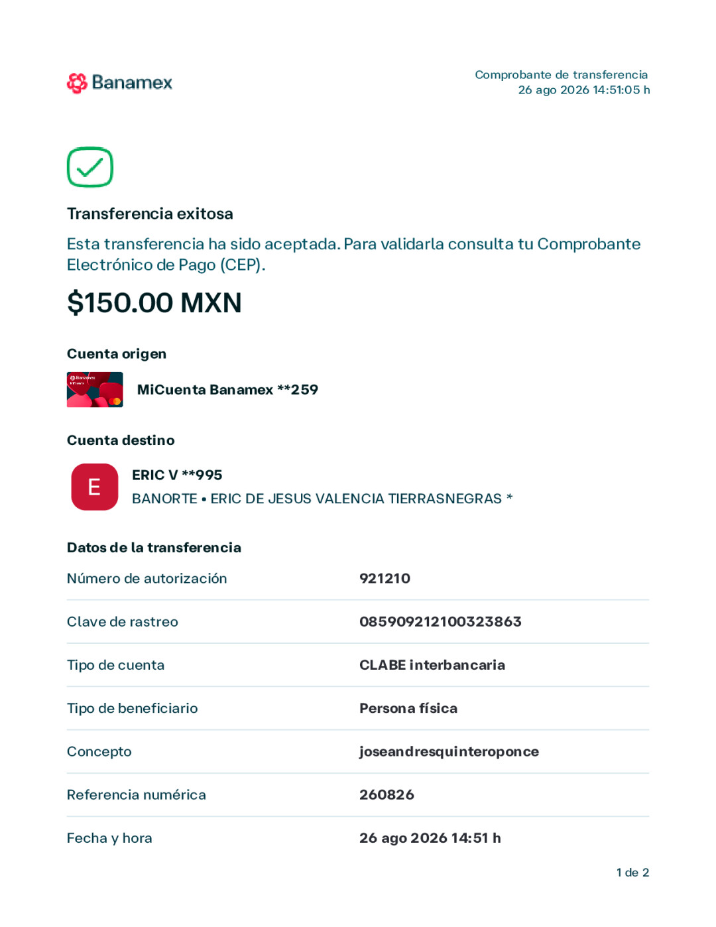716x927 pixels.
Task: Click the Referencia numérica value 260826
Action: [x=387, y=794]
